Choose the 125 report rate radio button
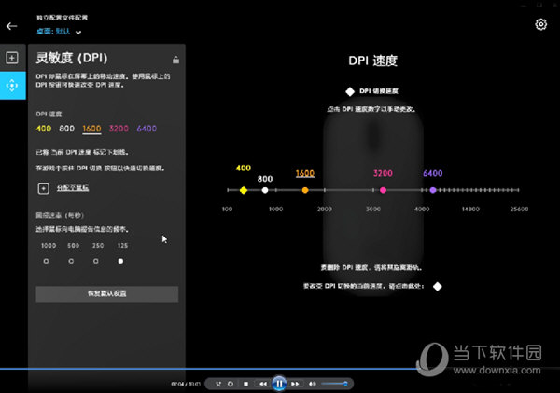This screenshot has width=560, height=393. (120, 261)
